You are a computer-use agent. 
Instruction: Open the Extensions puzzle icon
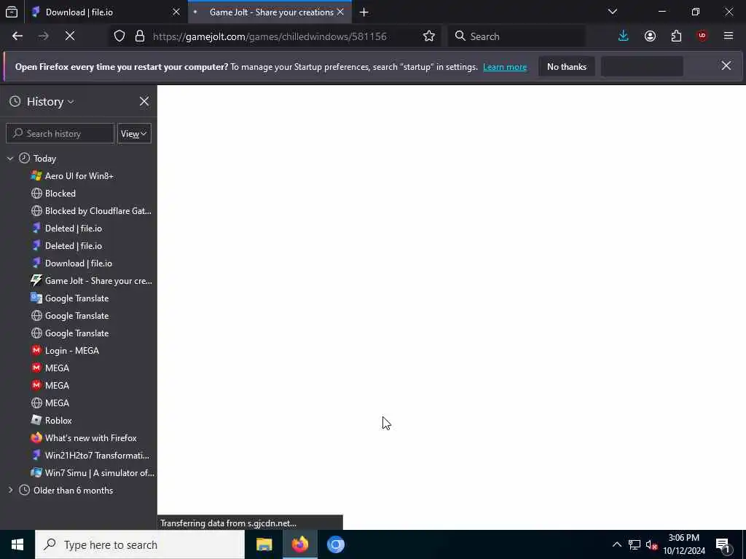(x=676, y=36)
